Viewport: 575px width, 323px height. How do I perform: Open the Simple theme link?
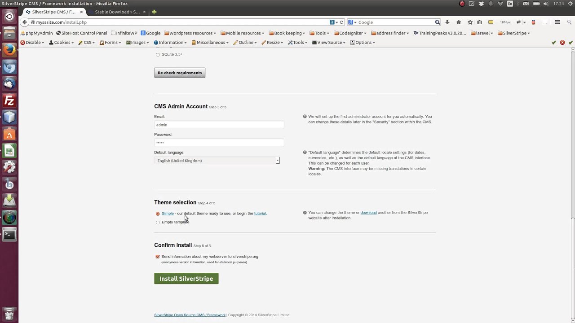(168, 214)
